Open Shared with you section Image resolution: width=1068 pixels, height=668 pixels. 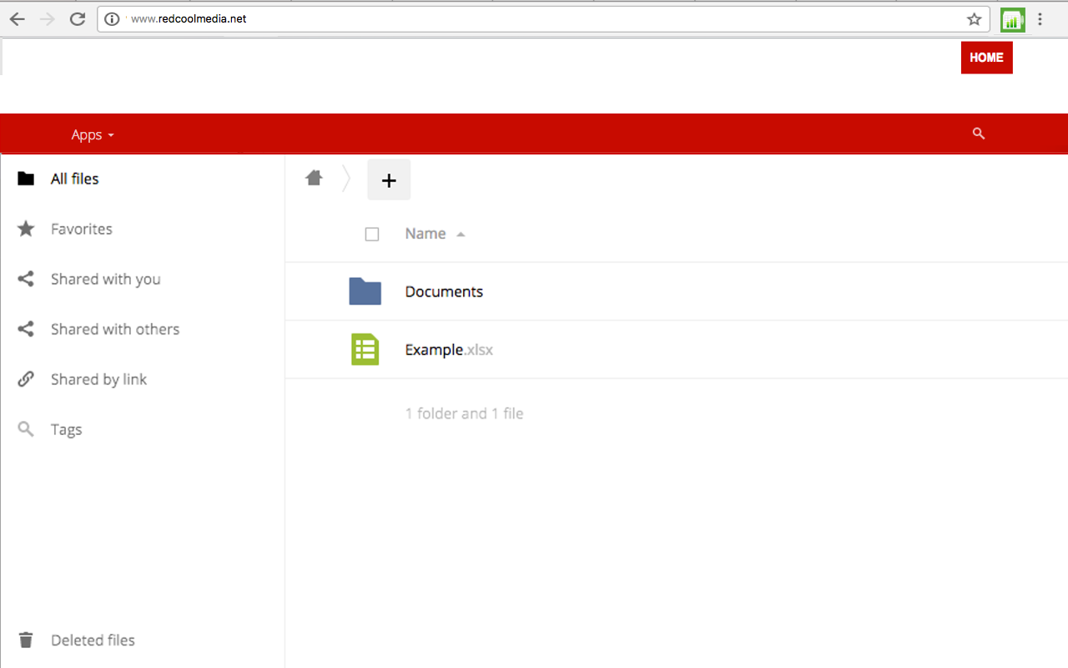105,279
